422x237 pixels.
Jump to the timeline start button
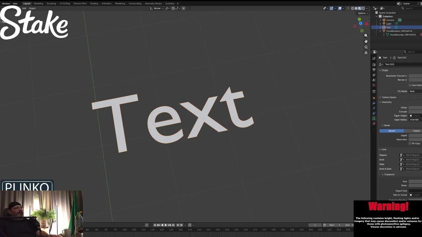pos(155,225)
